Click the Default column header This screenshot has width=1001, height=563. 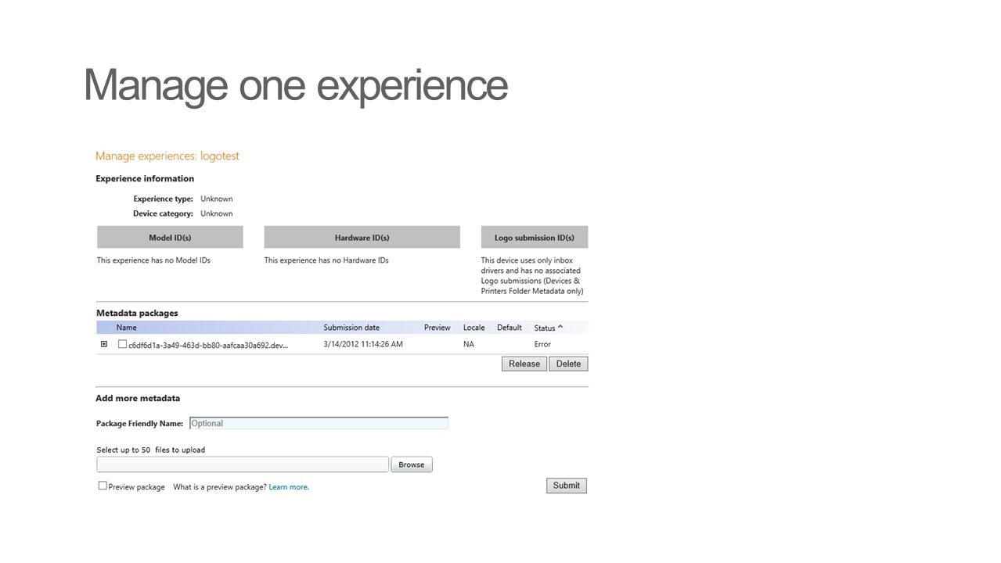[510, 328]
